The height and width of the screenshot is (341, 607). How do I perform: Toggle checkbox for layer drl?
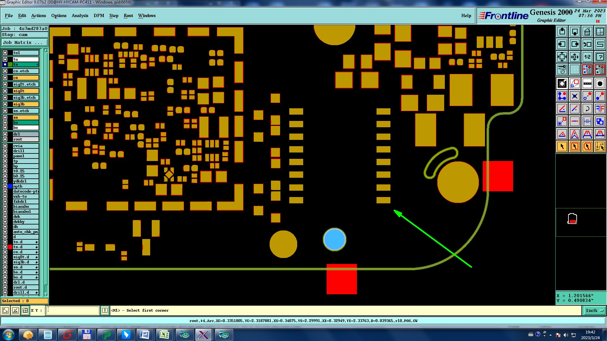click(x=5, y=134)
